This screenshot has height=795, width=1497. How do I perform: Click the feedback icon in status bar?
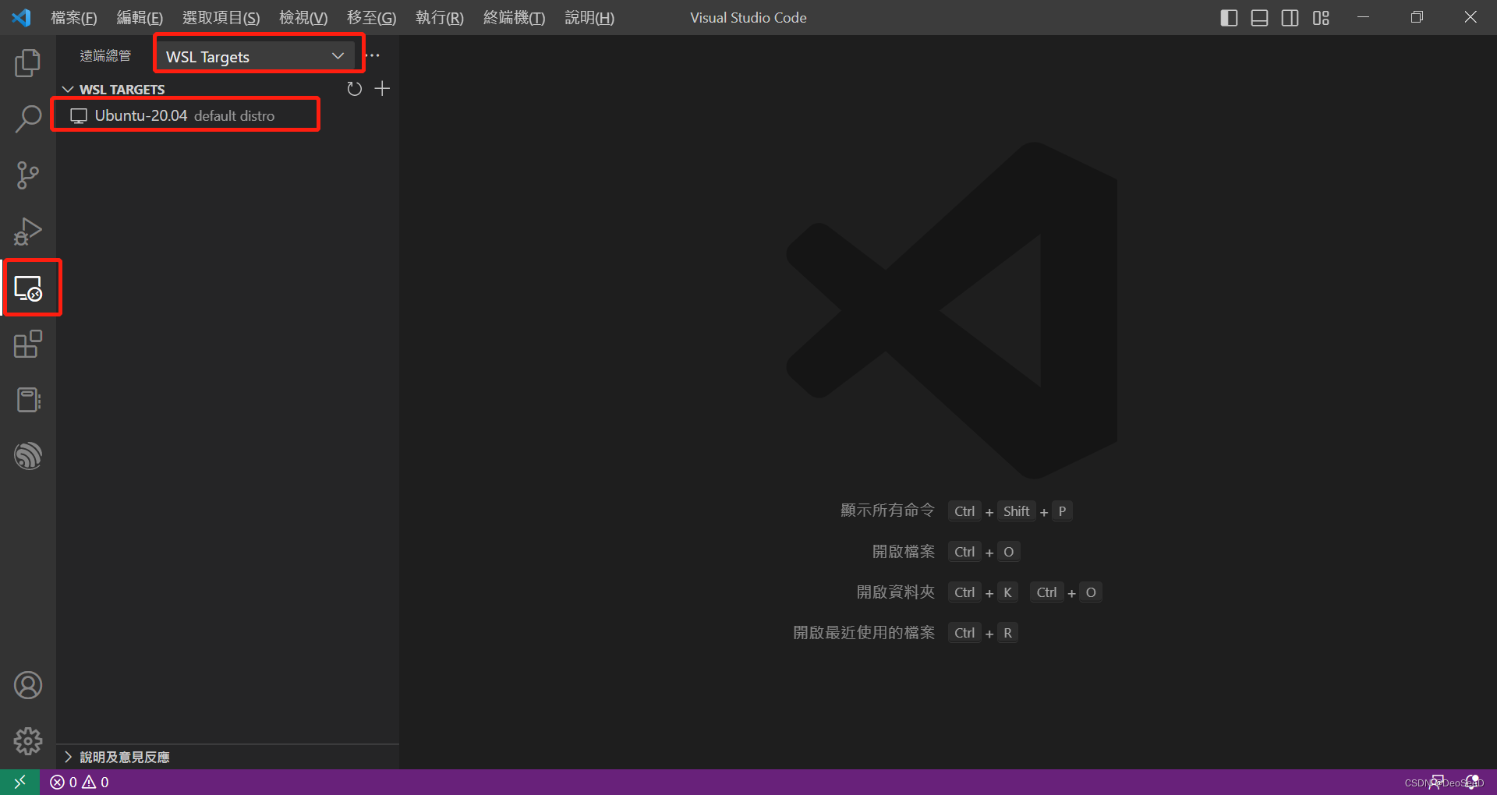click(x=1437, y=782)
